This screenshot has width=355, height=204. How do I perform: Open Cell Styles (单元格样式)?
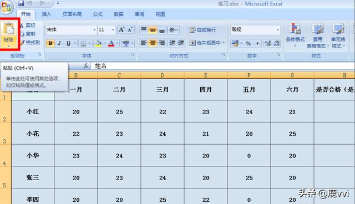pos(338,35)
